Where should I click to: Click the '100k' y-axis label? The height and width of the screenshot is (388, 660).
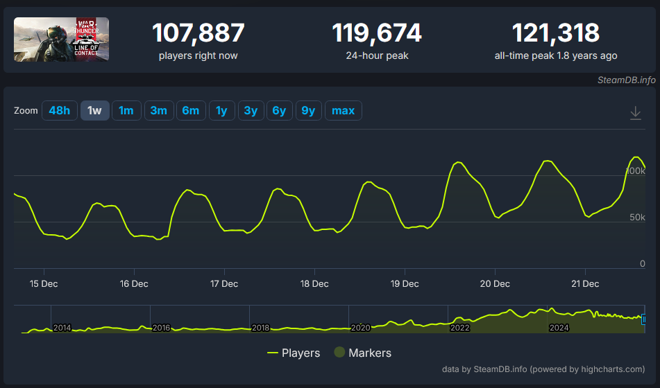(x=636, y=171)
